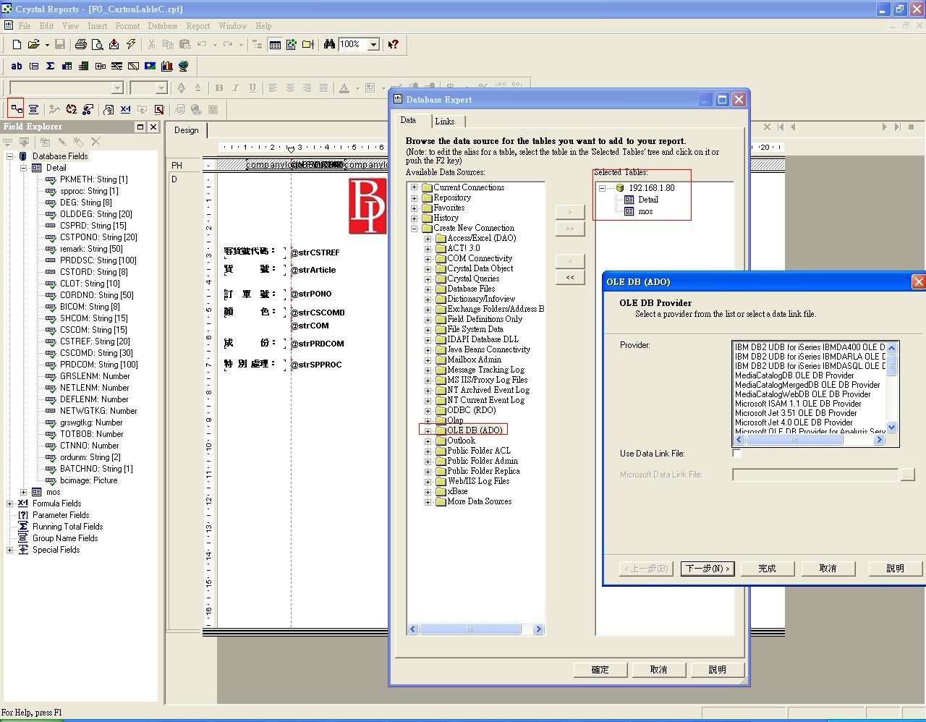Select the Detail table in Selected Tables
This screenshot has width=926, height=722.
[648, 200]
